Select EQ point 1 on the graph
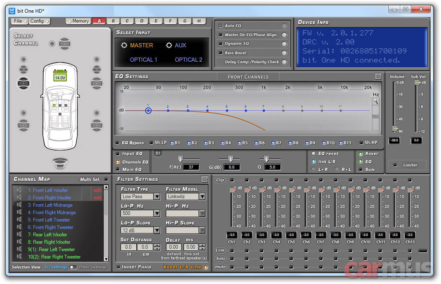Screen dimensions: 441x284 point(148,111)
